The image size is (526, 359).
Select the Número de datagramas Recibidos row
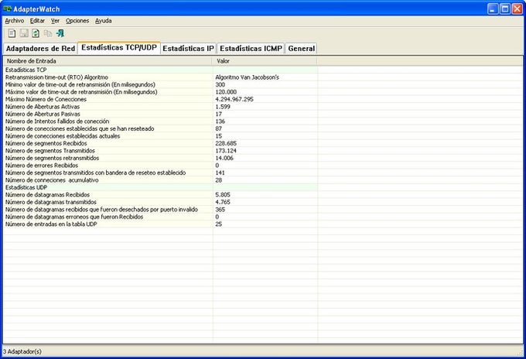[x=160, y=195]
